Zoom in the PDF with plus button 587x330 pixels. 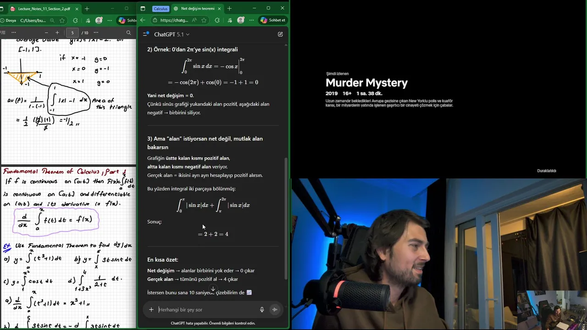tap(57, 33)
